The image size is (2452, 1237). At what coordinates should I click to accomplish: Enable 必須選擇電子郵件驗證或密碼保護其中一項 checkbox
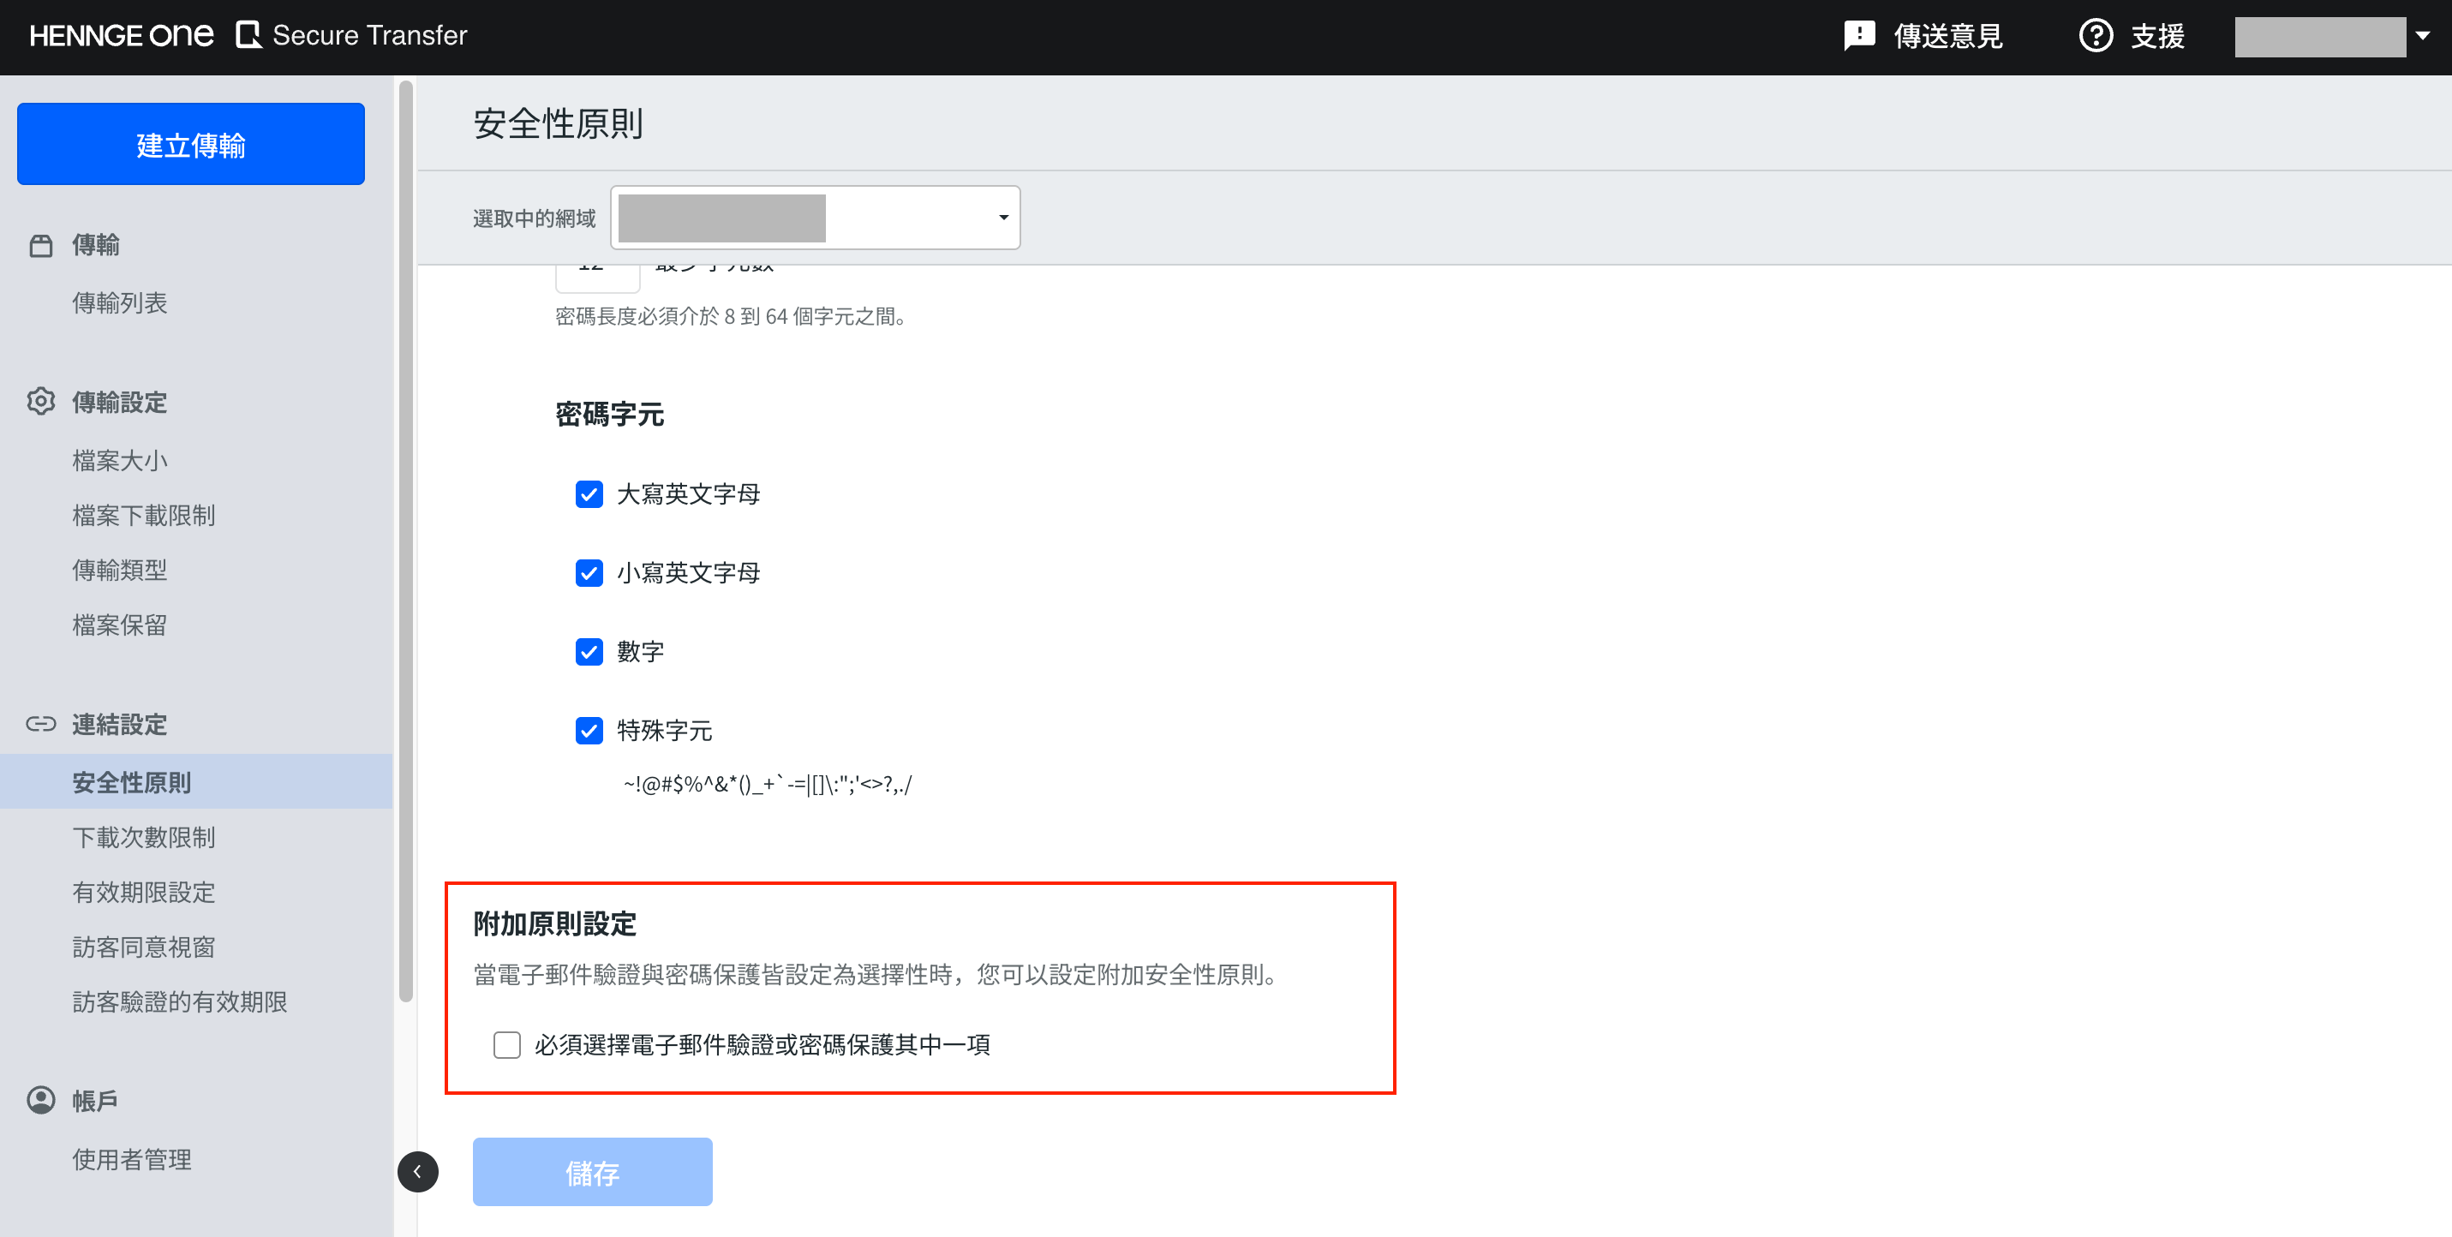point(507,1045)
